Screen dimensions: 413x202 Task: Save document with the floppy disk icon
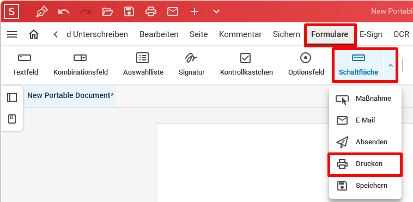pos(129,11)
